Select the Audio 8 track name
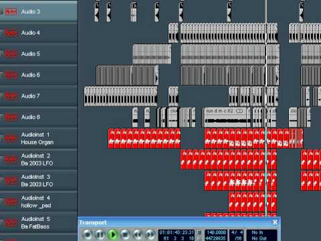This screenshot has height=241, width=321. [x=31, y=117]
